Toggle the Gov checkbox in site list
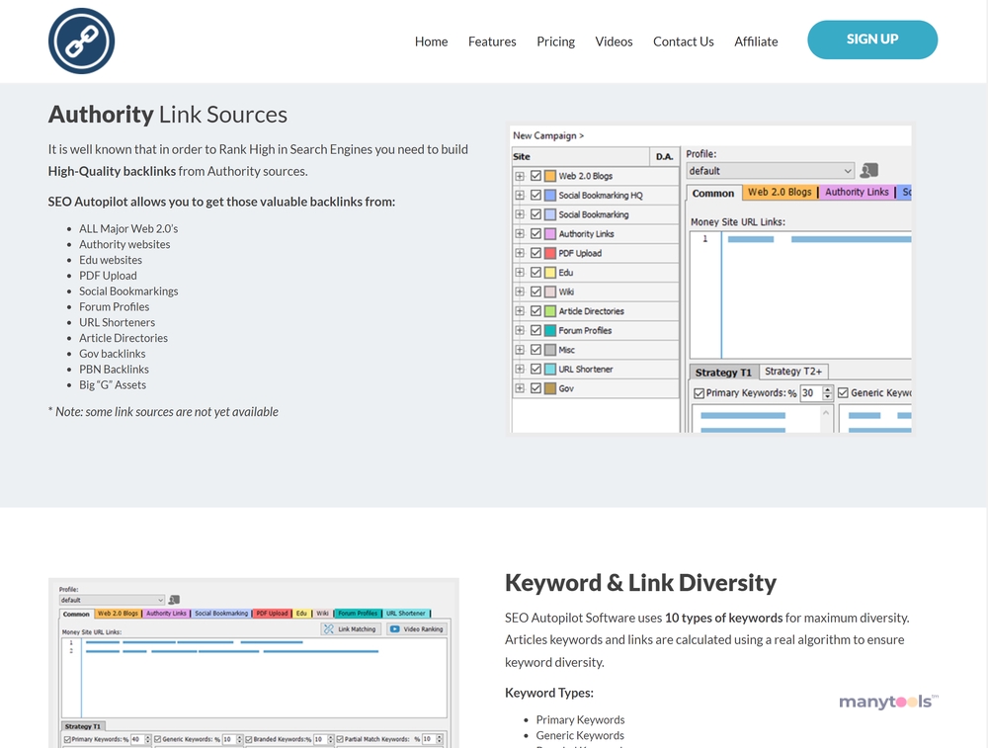 [535, 388]
